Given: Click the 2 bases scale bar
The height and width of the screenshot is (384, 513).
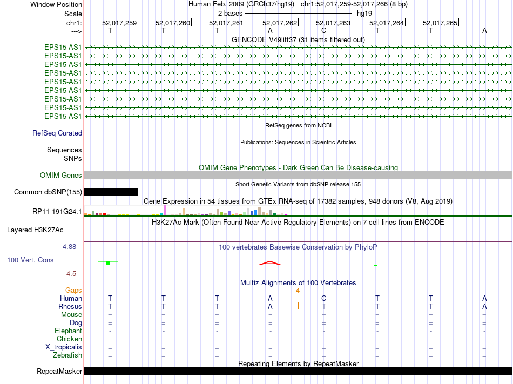Looking at the screenshot, I should coord(299,14).
